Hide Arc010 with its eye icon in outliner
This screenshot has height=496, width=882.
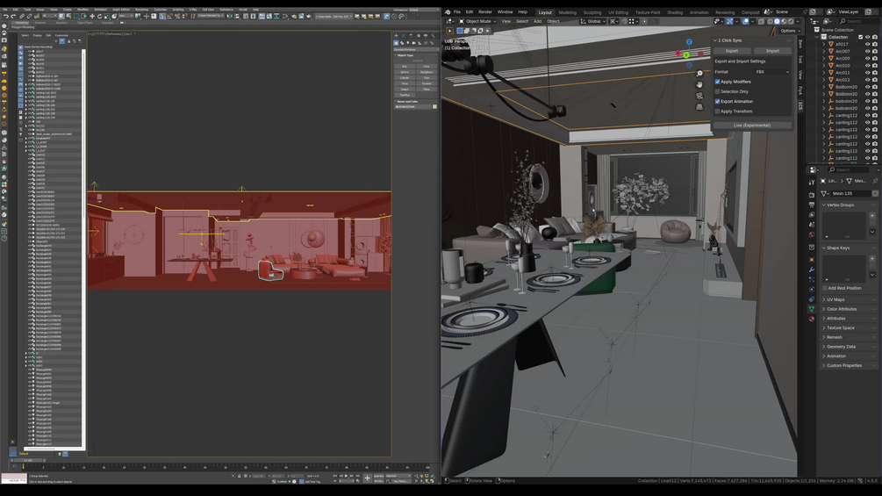(867, 66)
